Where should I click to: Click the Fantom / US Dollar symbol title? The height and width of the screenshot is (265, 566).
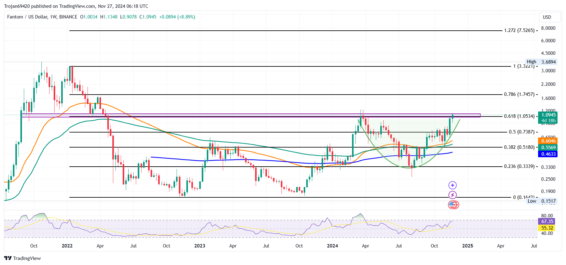pyautogui.click(x=42, y=17)
